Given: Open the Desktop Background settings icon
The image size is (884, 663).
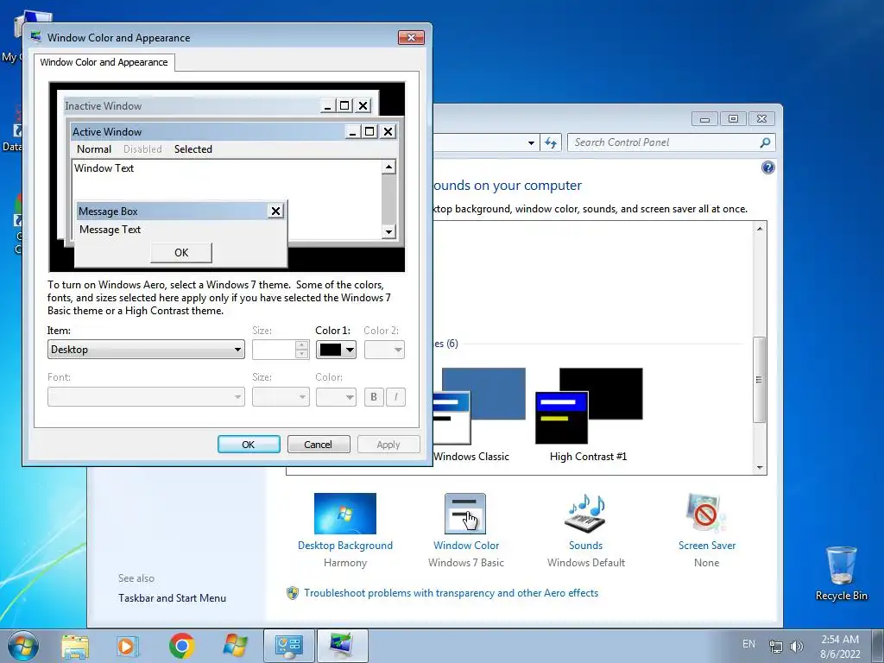Looking at the screenshot, I should pyautogui.click(x=345, y=514).
